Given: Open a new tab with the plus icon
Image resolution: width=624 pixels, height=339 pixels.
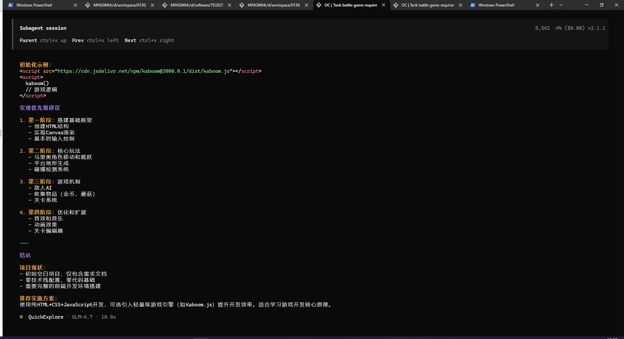Looking at the screenshot, I should tap(551, 5).
